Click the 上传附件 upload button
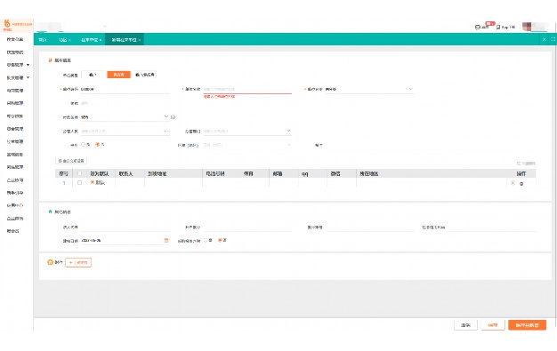The width and height of the screenshot is (557, 351). [78, 262]
